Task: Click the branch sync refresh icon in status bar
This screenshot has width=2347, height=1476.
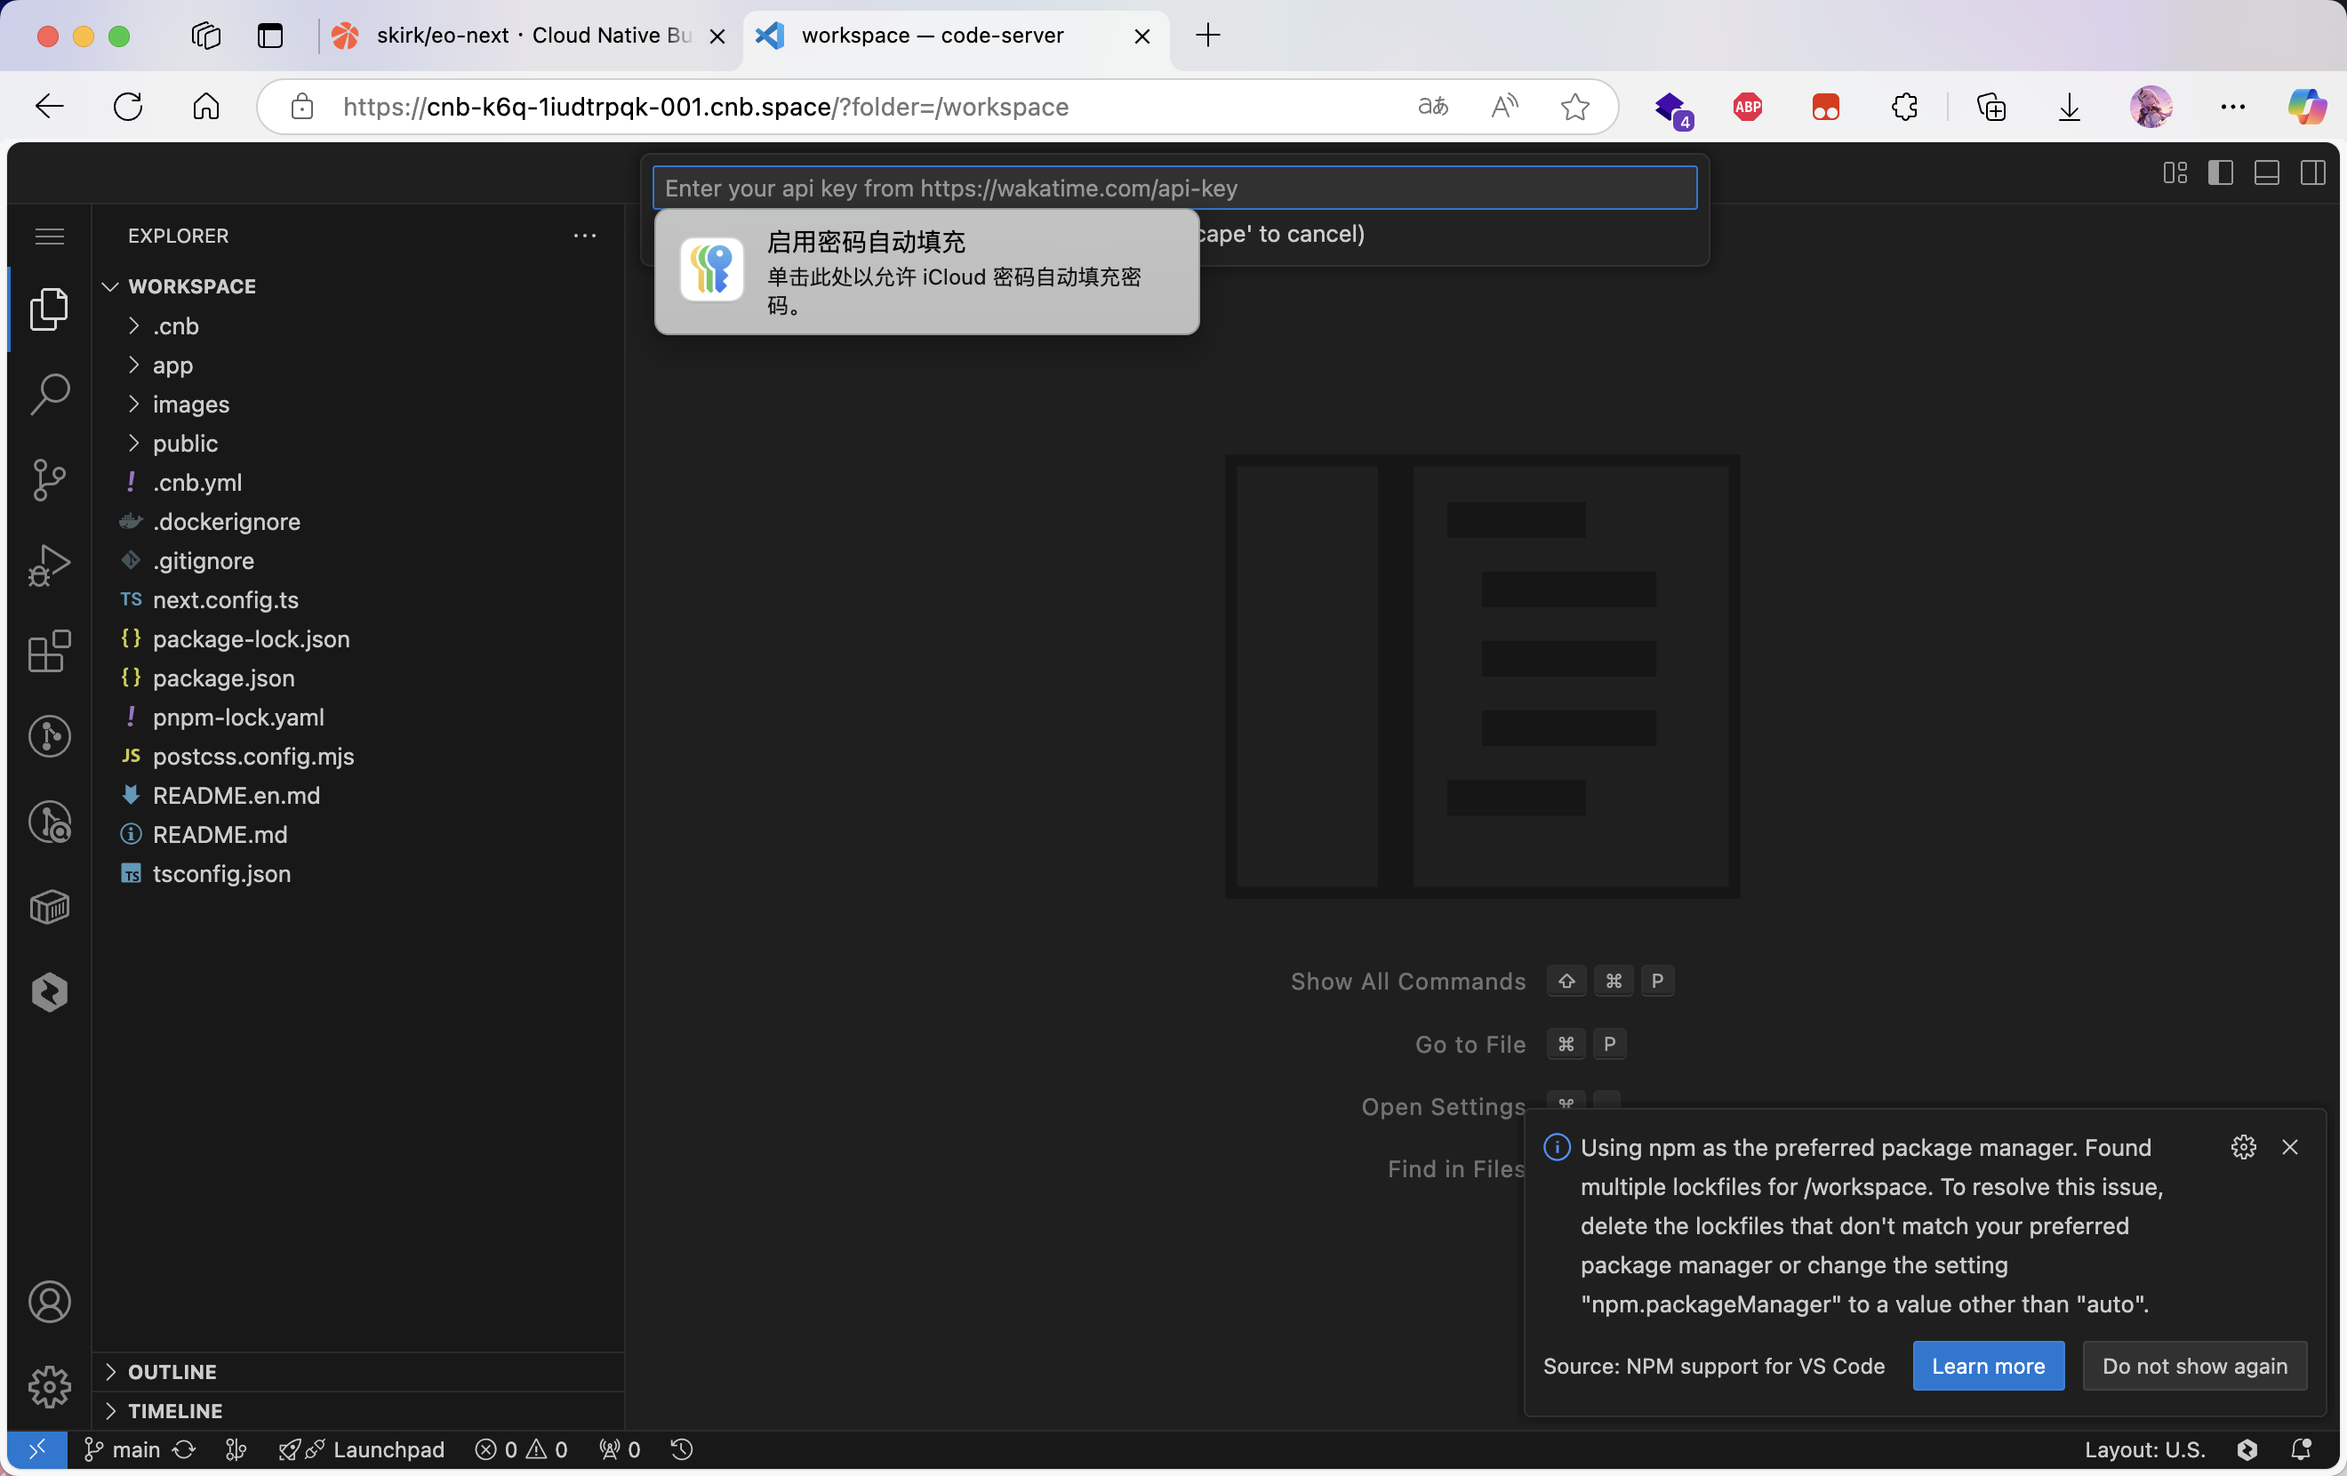Action: click(x=185, y=1449)
